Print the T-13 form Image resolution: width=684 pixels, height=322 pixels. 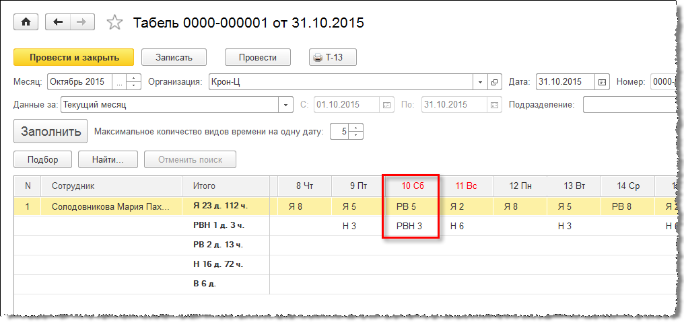tap(333, 58)
